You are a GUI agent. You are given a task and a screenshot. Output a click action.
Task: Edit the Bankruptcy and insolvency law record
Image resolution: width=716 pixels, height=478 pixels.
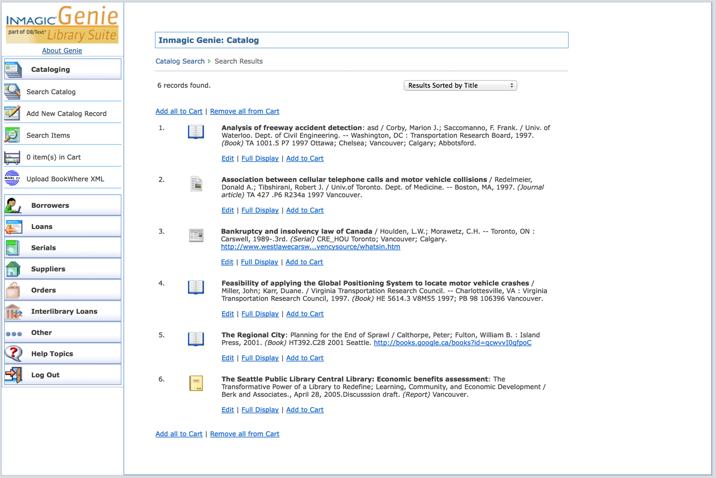(227, 262)
